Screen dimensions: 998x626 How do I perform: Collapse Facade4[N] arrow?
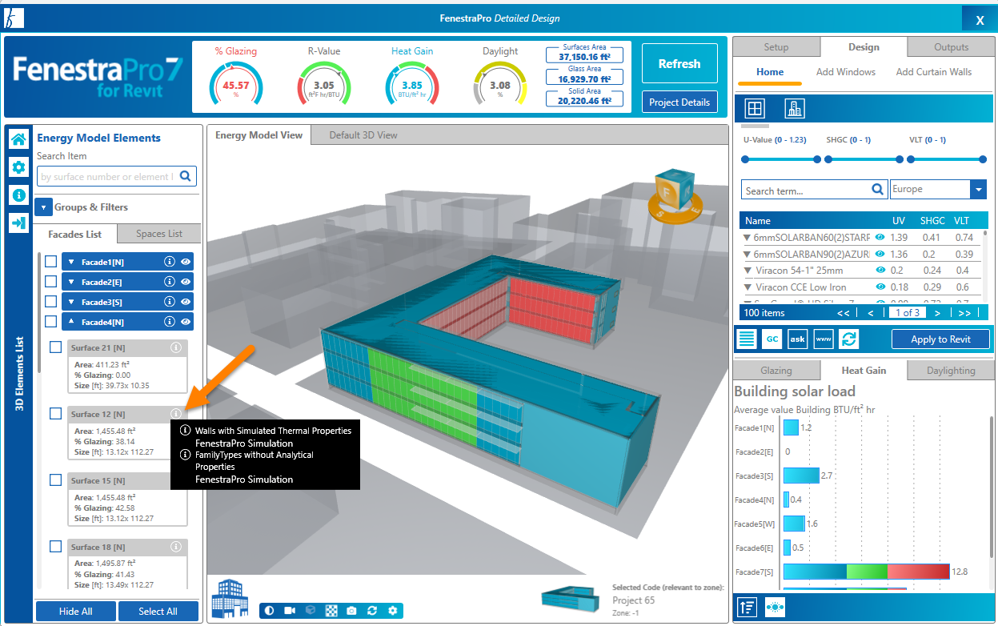tap(71, 322)
